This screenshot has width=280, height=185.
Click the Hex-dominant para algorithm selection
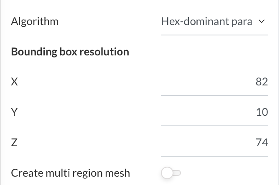pos(206,22)
